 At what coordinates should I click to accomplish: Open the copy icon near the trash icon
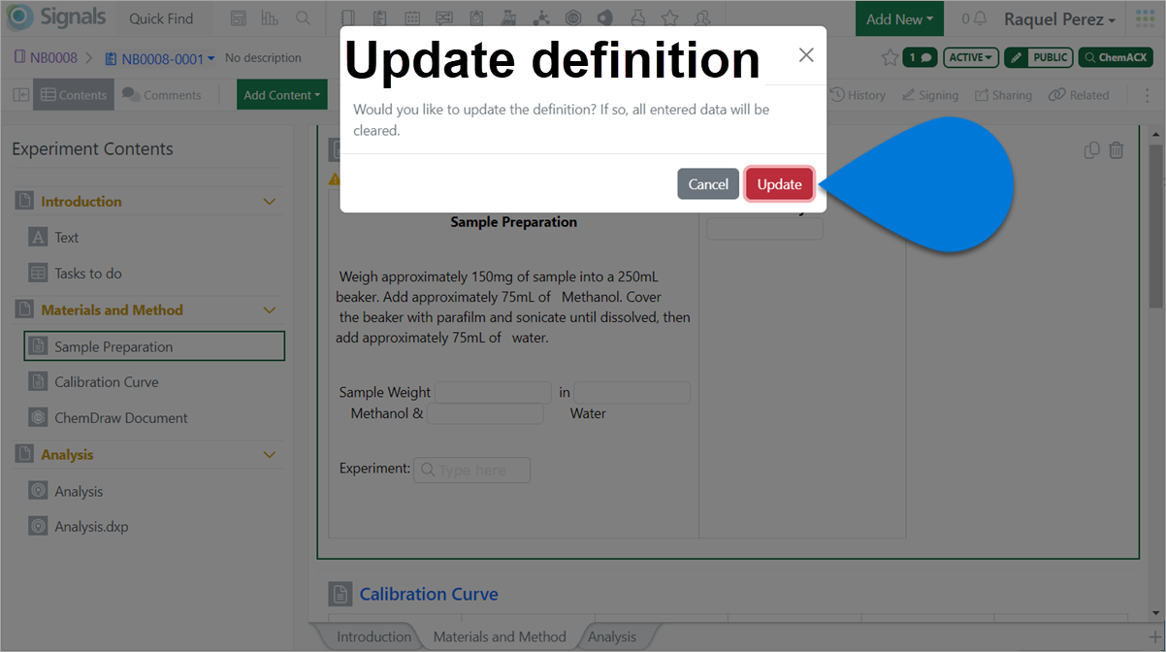(x=1091, y=149)
